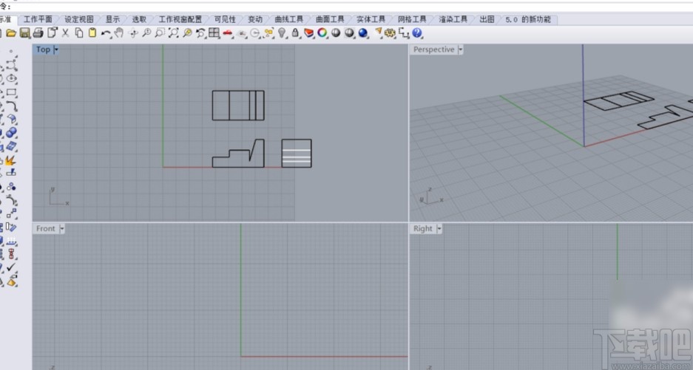
Task: Open Document Properties page icon
Action: (53, 32)
